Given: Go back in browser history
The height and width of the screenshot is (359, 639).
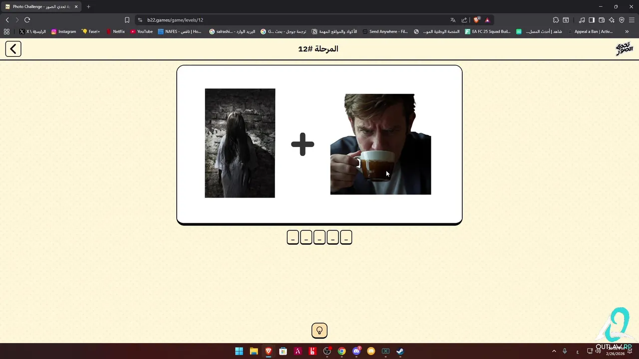Looking at the screenshot, I should click(x=7, y=20).
